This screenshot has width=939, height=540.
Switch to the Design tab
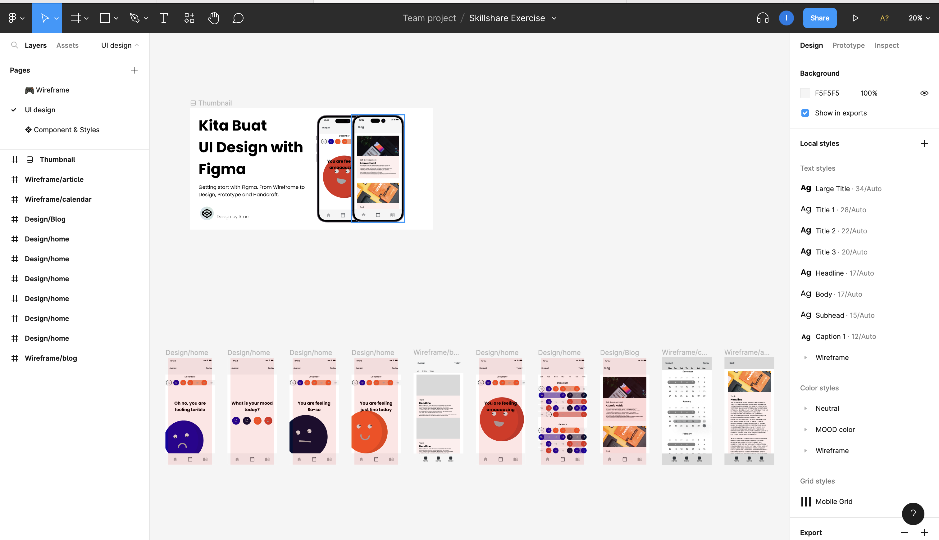coord(811,45)
